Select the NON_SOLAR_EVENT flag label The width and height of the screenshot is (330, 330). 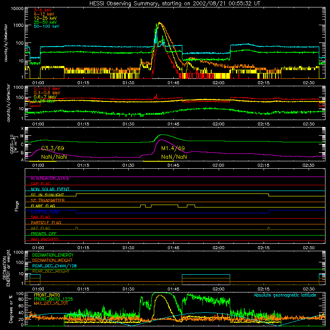click(x=50, y=189)
